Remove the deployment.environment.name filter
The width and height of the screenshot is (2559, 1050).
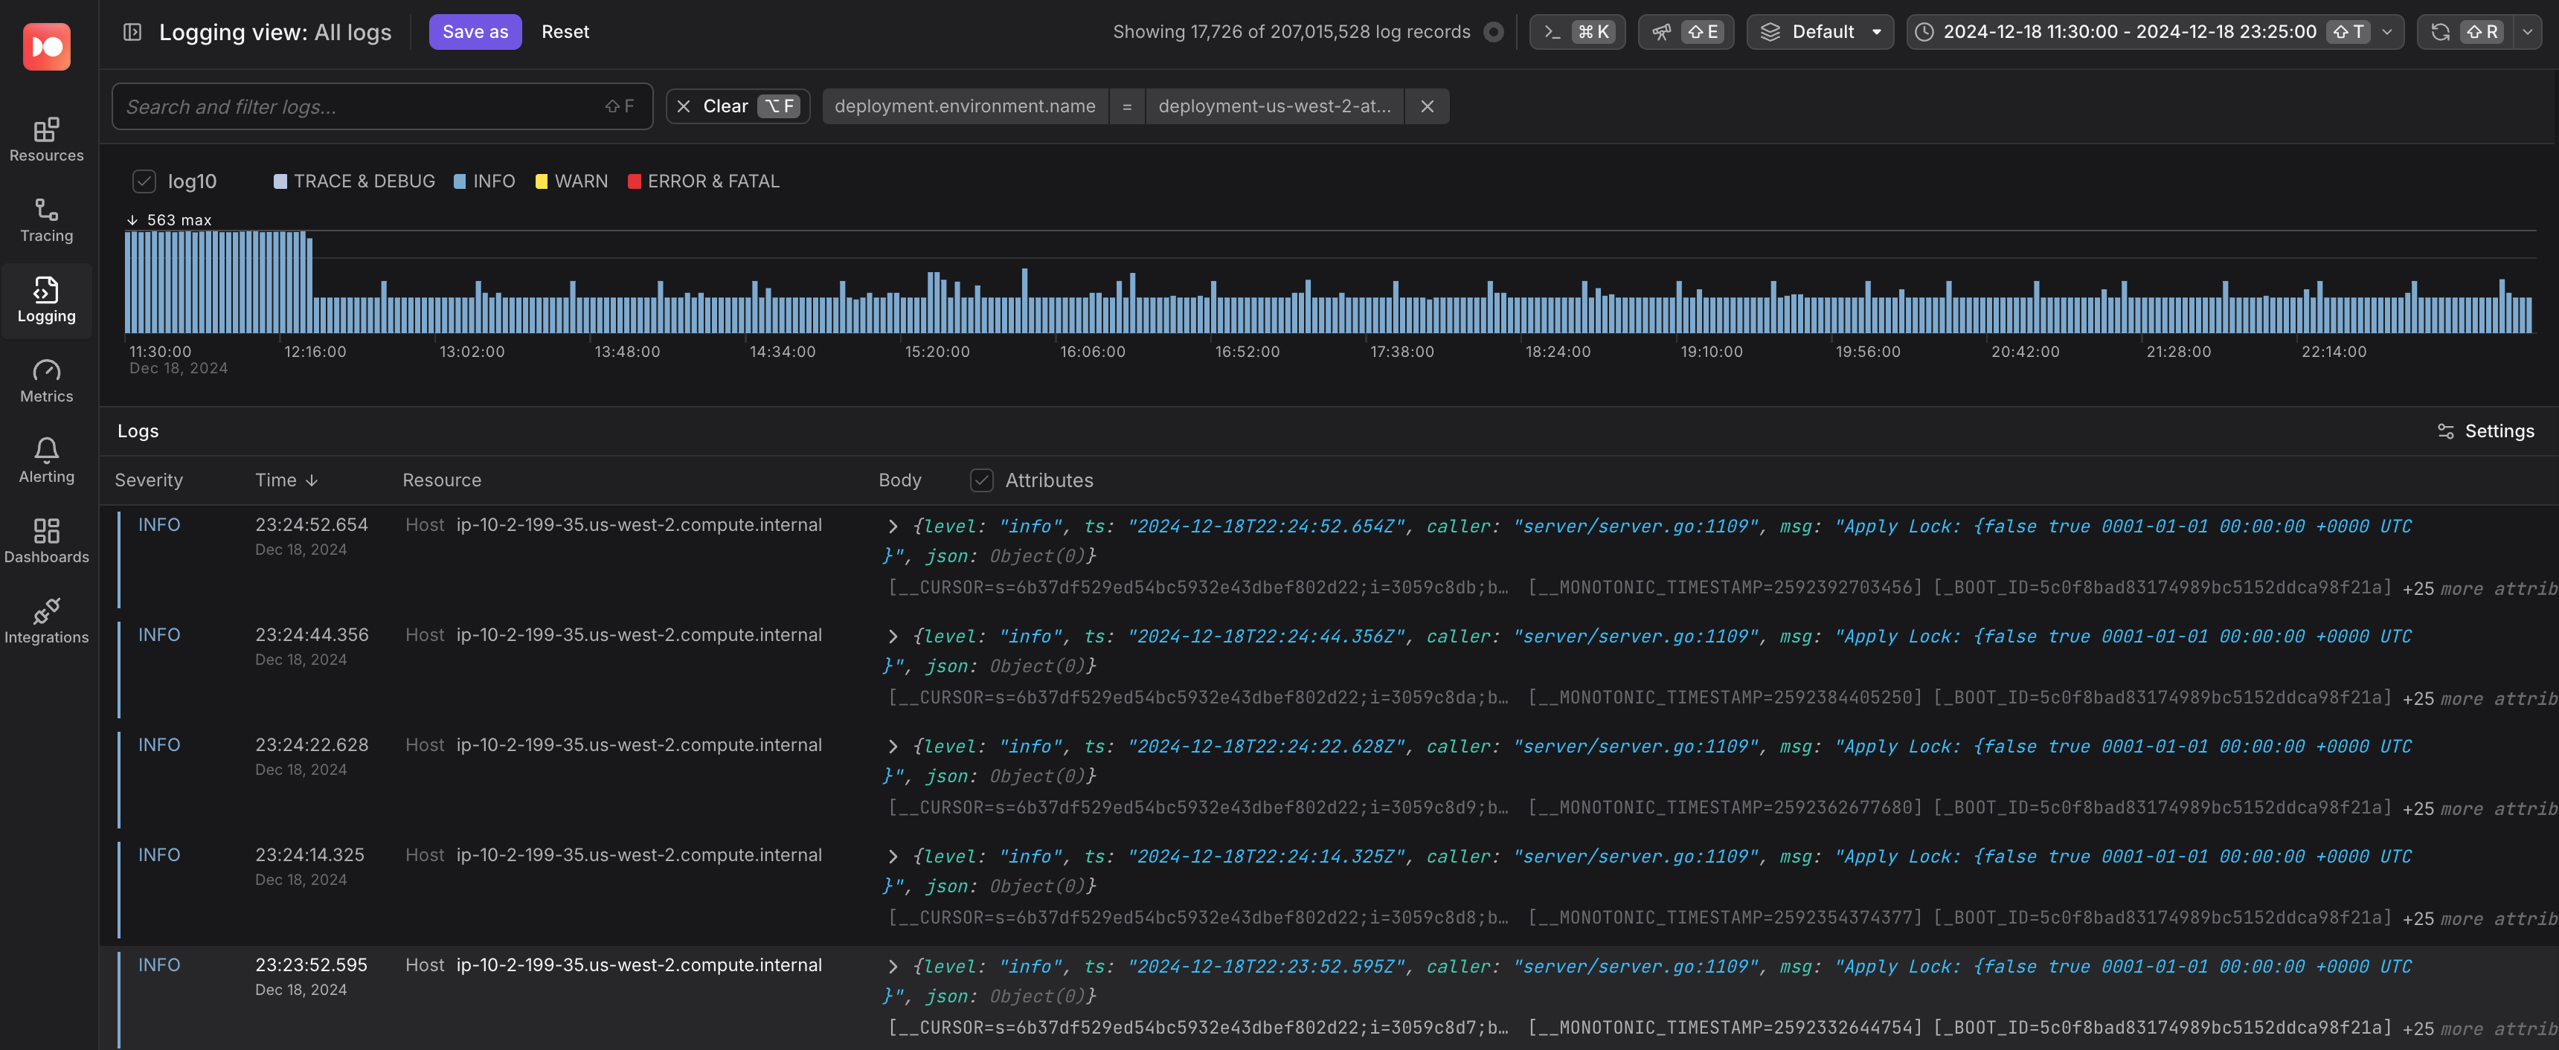pos(1427,106)
